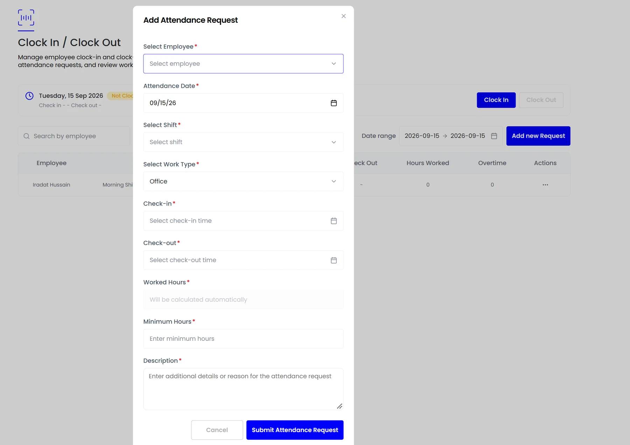Click into the Description text area
Image resolution: width=630 pixels, height=445 pixels.
(x=243, y=389)
